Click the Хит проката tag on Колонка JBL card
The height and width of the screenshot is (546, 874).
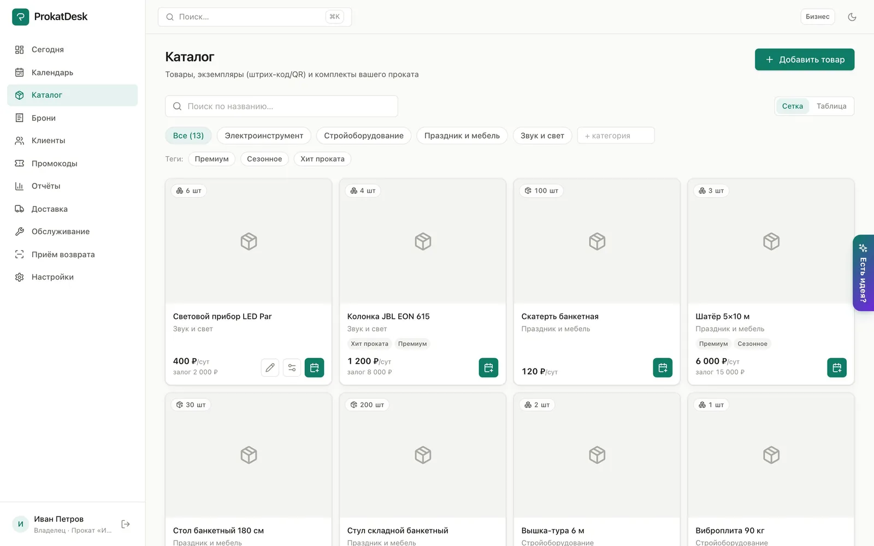click(x=369, y=344)
